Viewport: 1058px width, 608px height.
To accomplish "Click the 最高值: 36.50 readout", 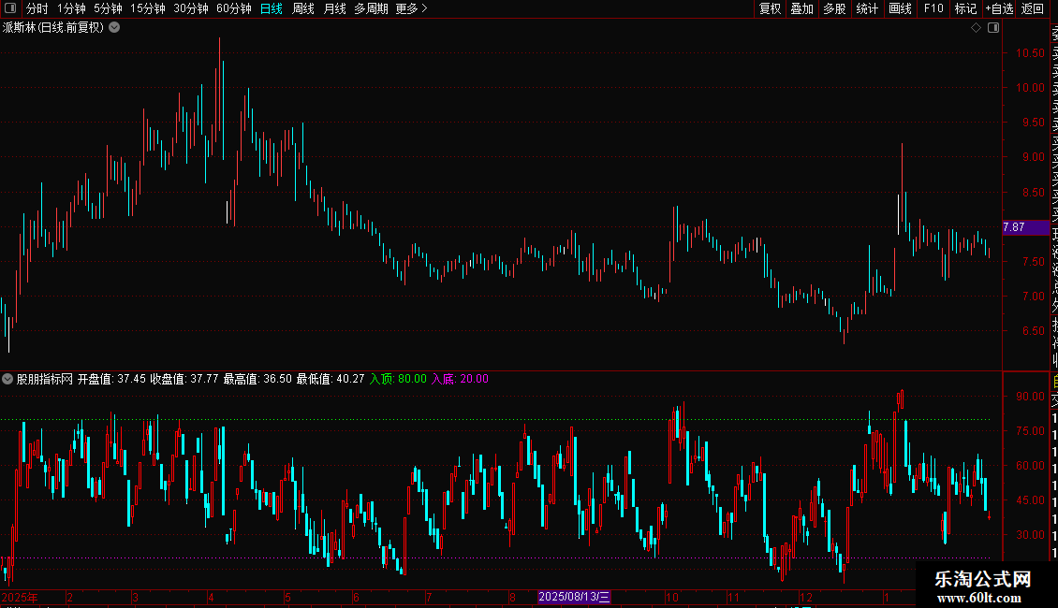I will 257,379.
